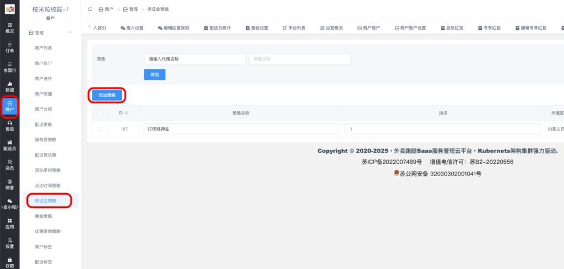Screen dimensions: 564x269
Task: Open the 店员 staff sidebar icon
Action: 10,165
